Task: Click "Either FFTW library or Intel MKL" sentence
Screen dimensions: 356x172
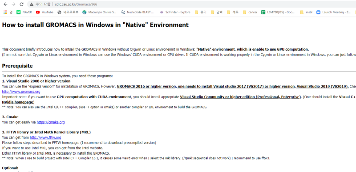Action: click(x=56, y=153)
